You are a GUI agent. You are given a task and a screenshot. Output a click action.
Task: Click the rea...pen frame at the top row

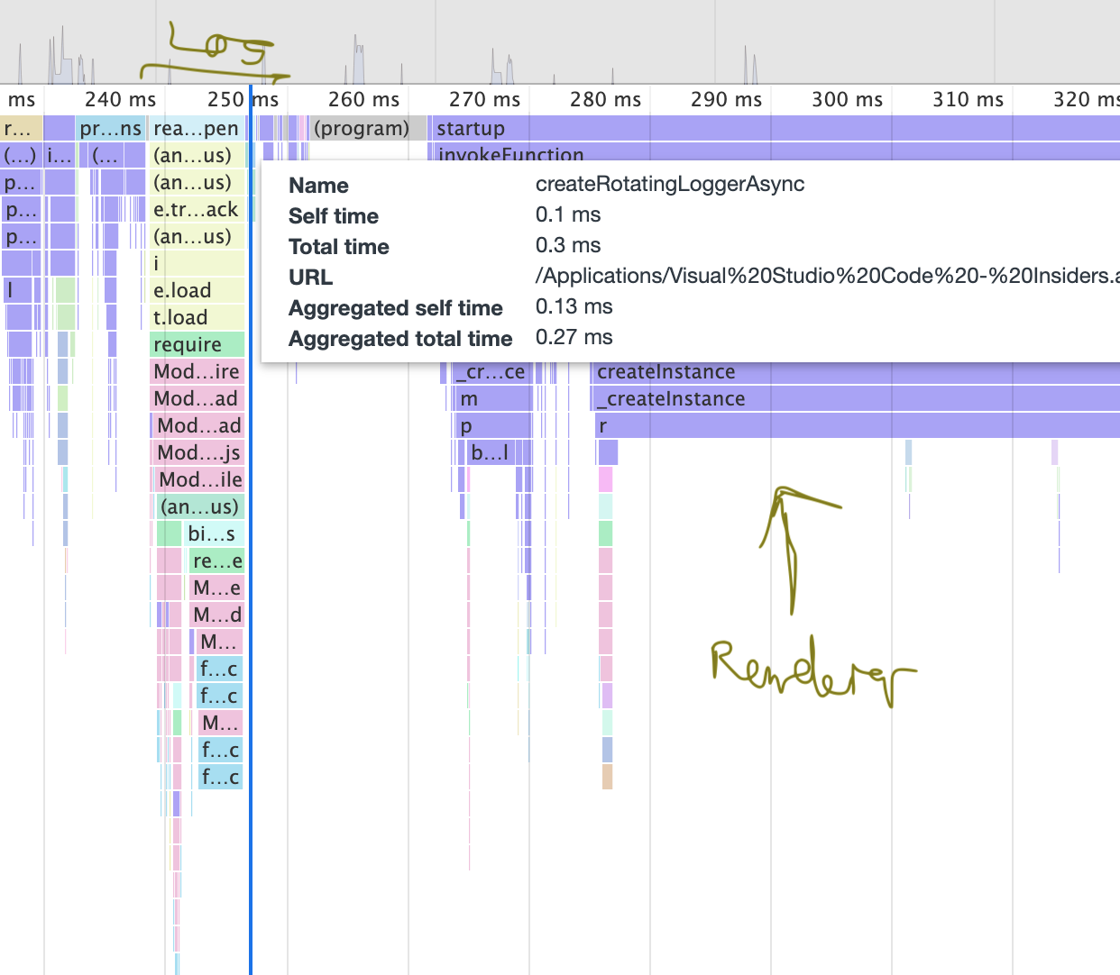(195, 128)
